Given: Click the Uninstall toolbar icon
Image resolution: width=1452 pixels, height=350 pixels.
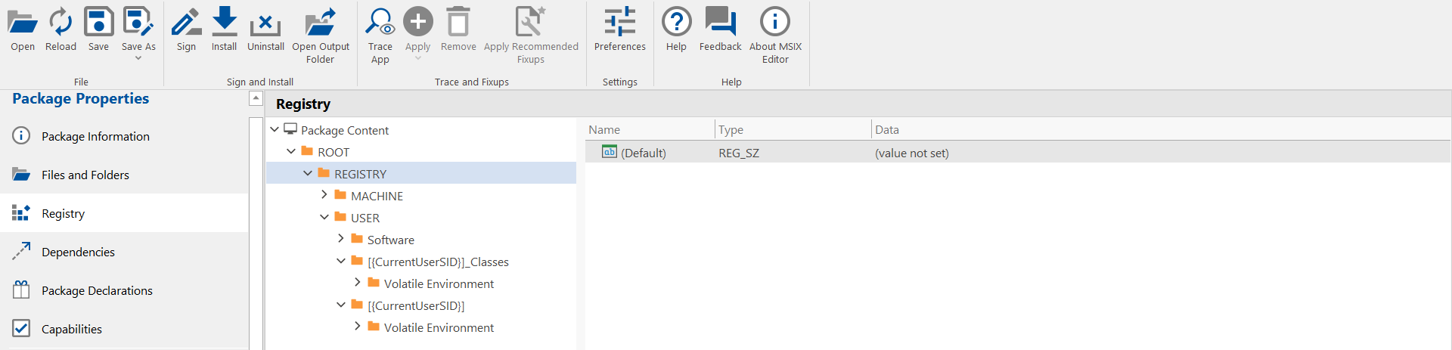Looking at the screenshot, I should click(265, 24).
